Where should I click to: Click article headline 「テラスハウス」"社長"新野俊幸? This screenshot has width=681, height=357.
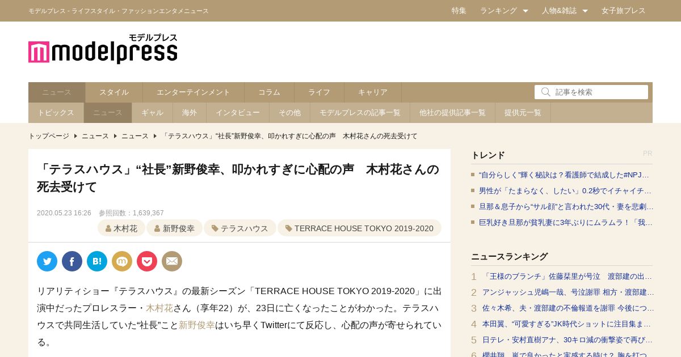pyautogui.click(x=238, y=178)
